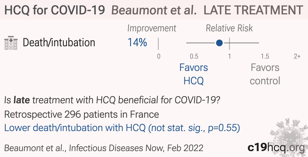Click the Beaumont et al. title text

pos(154,10)
